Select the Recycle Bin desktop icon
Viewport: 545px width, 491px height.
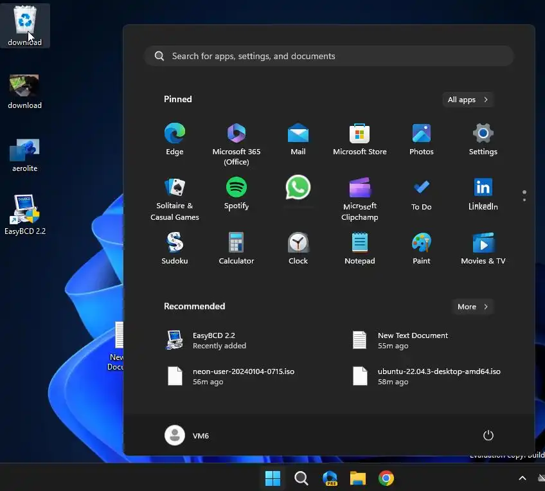pyautogui.click(x=24, y=26)
